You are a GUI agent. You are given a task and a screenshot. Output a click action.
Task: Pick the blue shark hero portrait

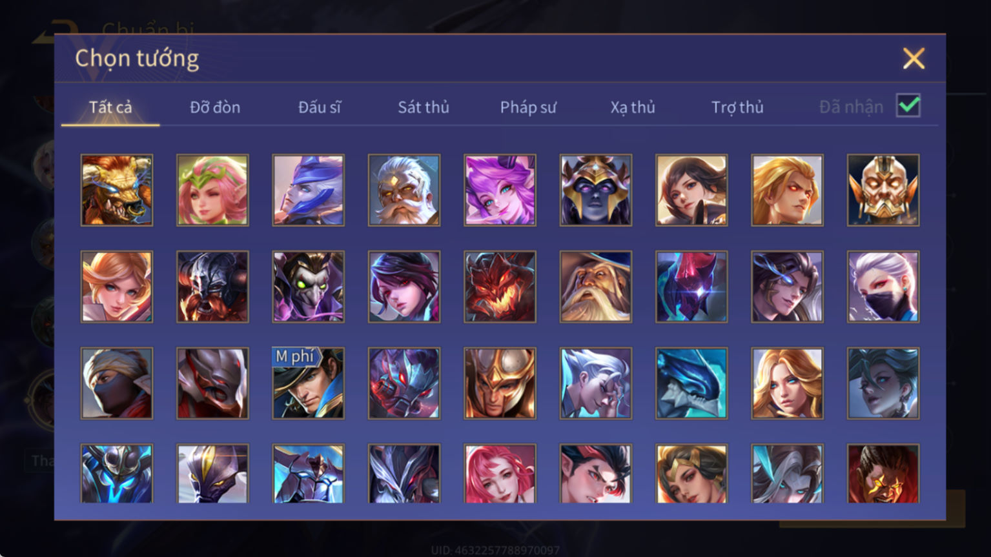click(x=691, y=383)
